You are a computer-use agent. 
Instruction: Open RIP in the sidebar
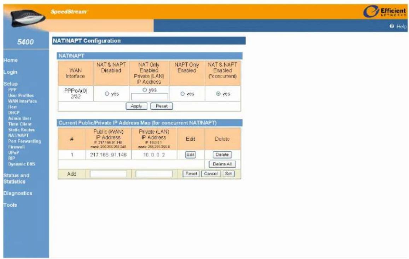[12, 158]
